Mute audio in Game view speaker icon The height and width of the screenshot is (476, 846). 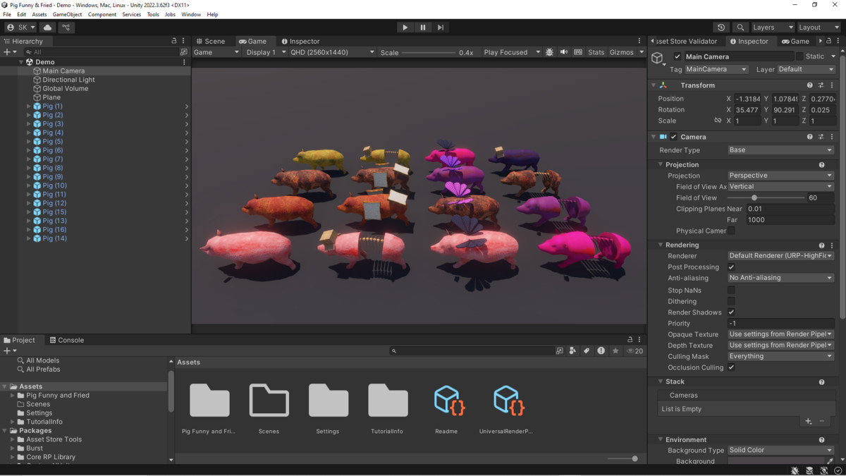point(564,52)
